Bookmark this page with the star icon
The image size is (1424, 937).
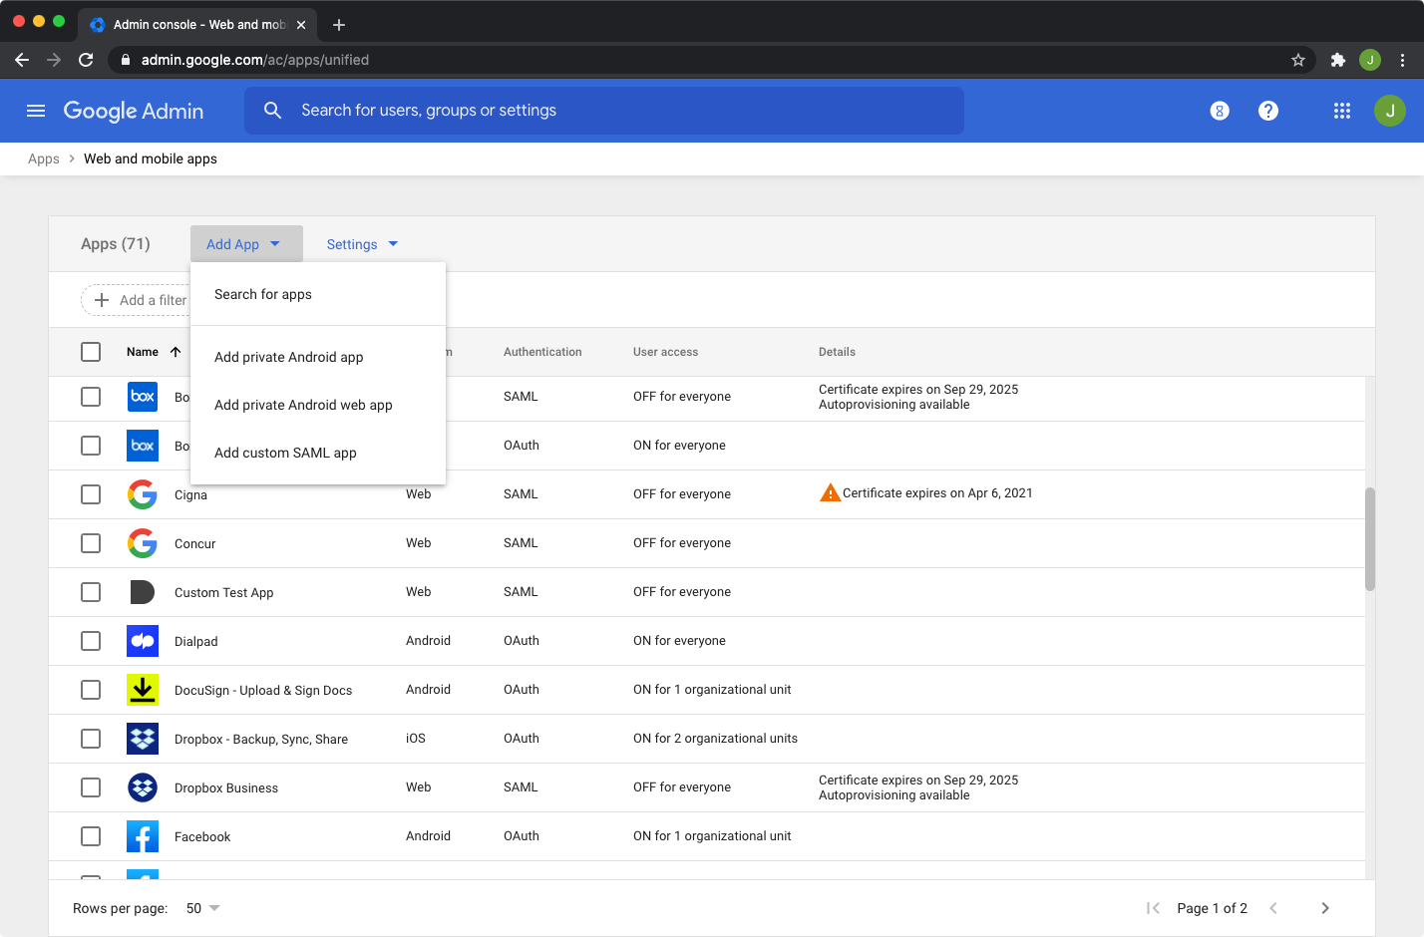tap(1298, 60)
